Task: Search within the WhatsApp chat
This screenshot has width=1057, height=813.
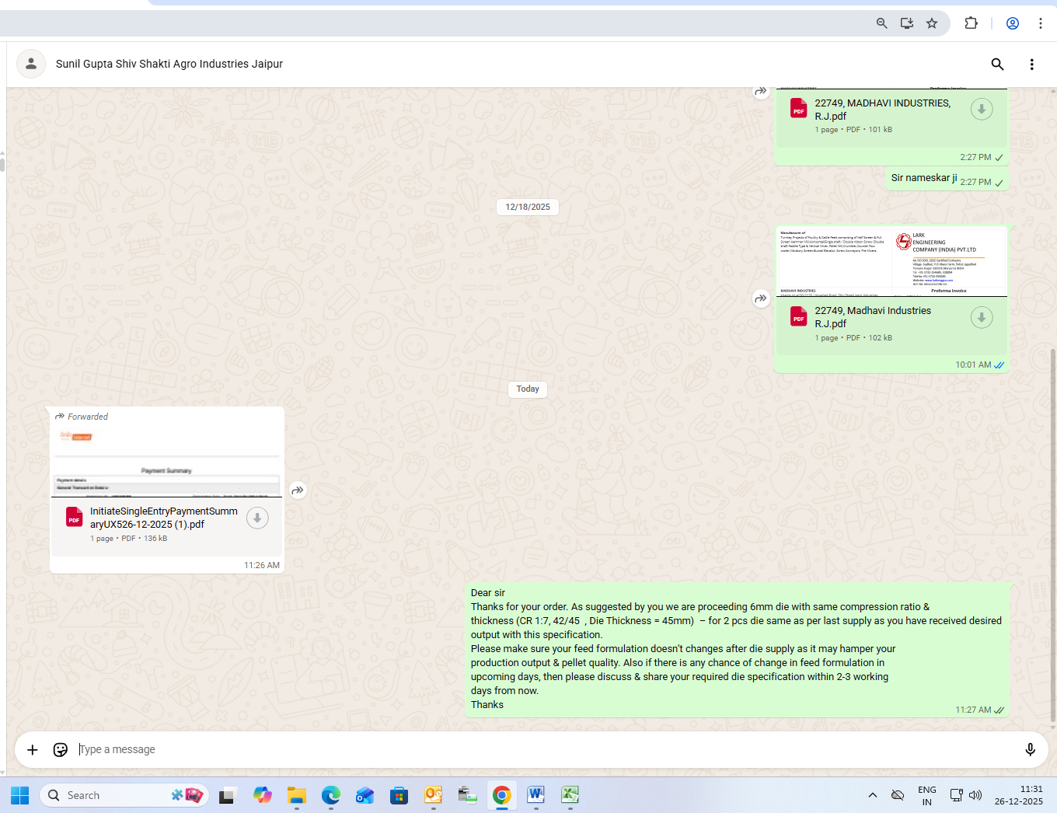Action: (997, 65)
